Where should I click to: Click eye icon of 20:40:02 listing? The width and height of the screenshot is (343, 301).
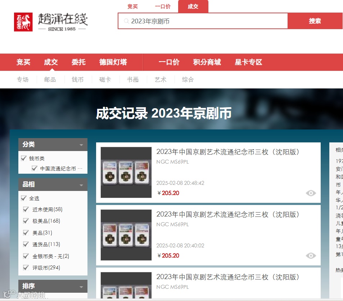[x=311, y=256]
